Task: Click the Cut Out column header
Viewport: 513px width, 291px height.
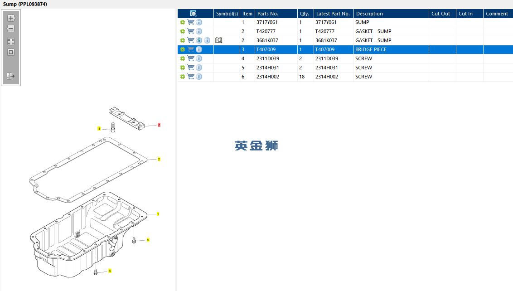Action: (442, 14)
